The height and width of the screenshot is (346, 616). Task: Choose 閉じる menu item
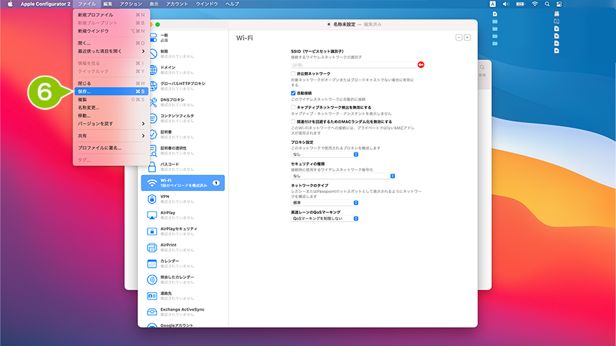[111, 84]
